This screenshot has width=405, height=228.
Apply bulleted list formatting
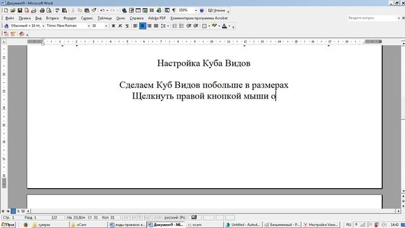pyautogui.click(x=182, y=26)
